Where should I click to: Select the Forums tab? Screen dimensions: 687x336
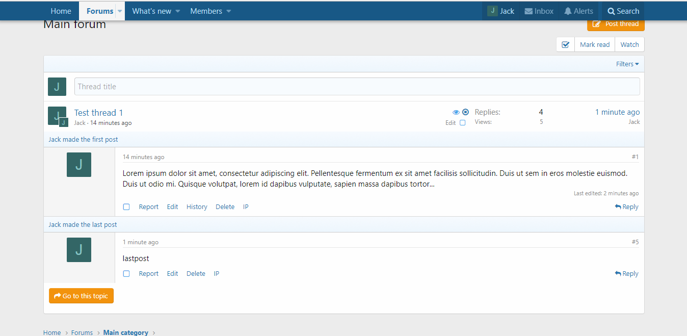(x=99, y=11)
